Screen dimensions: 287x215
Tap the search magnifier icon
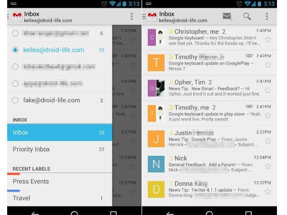(247, 16)
